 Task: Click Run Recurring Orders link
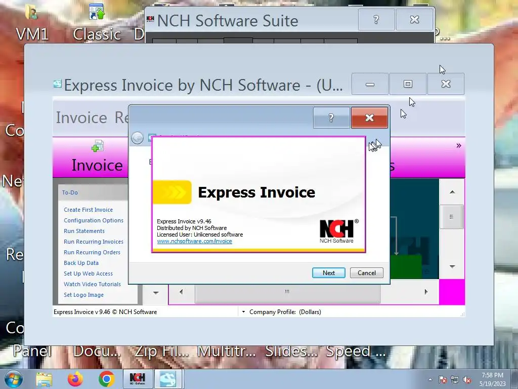tap(92, 252)
